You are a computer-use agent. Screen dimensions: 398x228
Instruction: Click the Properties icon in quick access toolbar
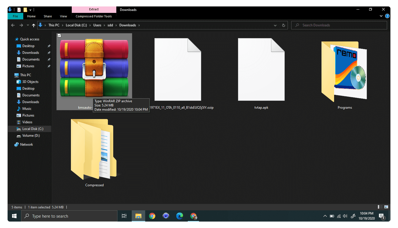coord(19,10)
